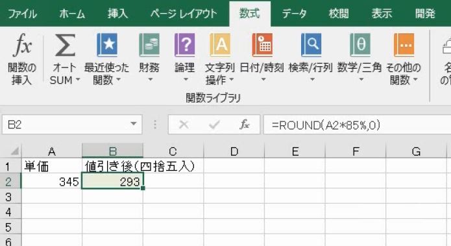Expand the 数学/三角 dropdown arrow
The image size is (451, 246).
[361, 80]
